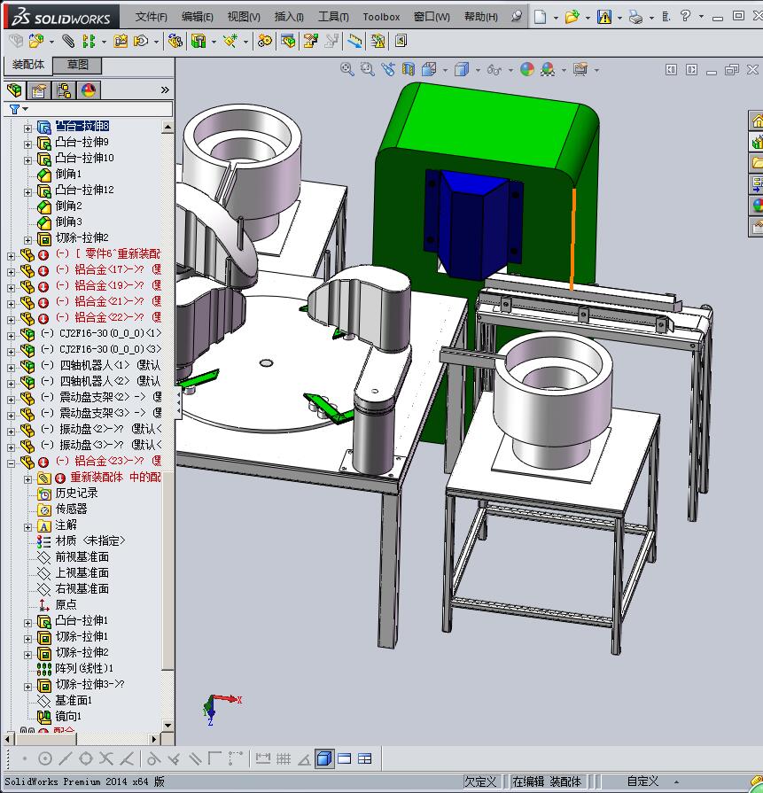Select 历史记录 in the tree
The image size is (763, 793).
coord(76,493)
